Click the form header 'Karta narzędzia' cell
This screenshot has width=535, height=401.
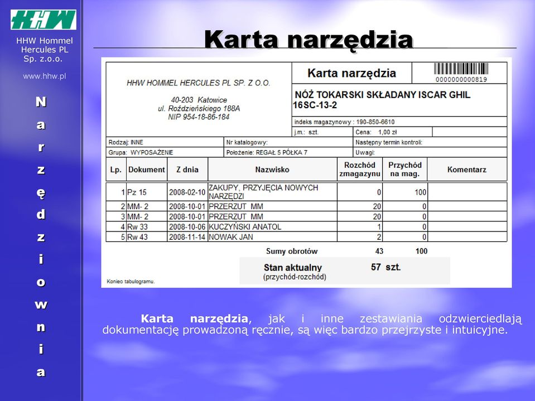tap(352, 73)
